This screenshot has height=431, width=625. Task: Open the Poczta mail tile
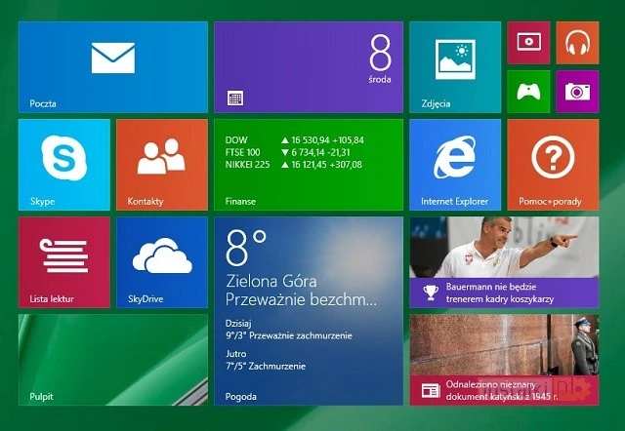tap(112, 66)
